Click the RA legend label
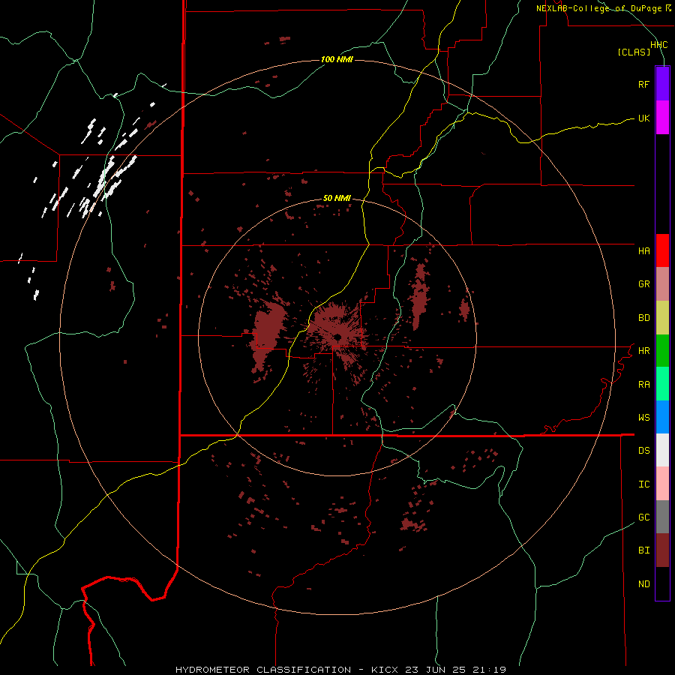 [643, 385]
